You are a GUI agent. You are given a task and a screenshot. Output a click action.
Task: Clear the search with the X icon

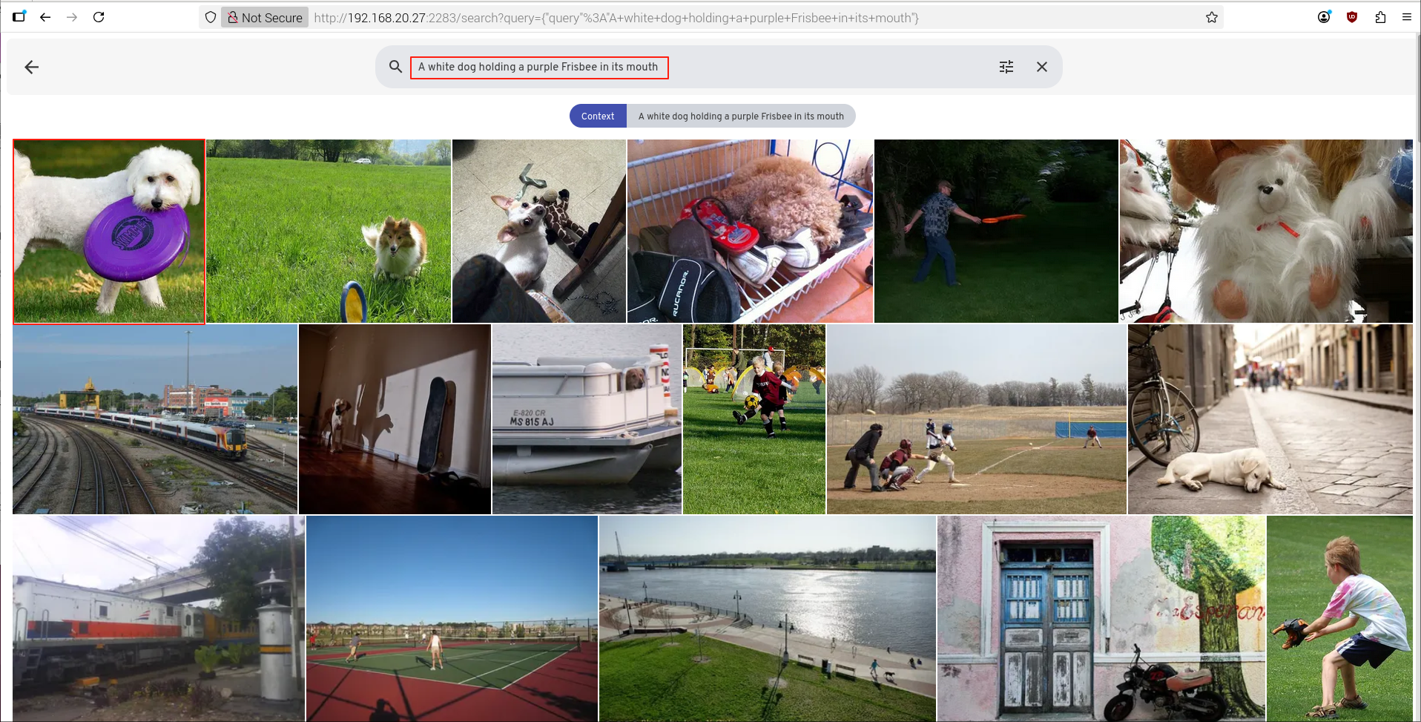[1041, 67]
